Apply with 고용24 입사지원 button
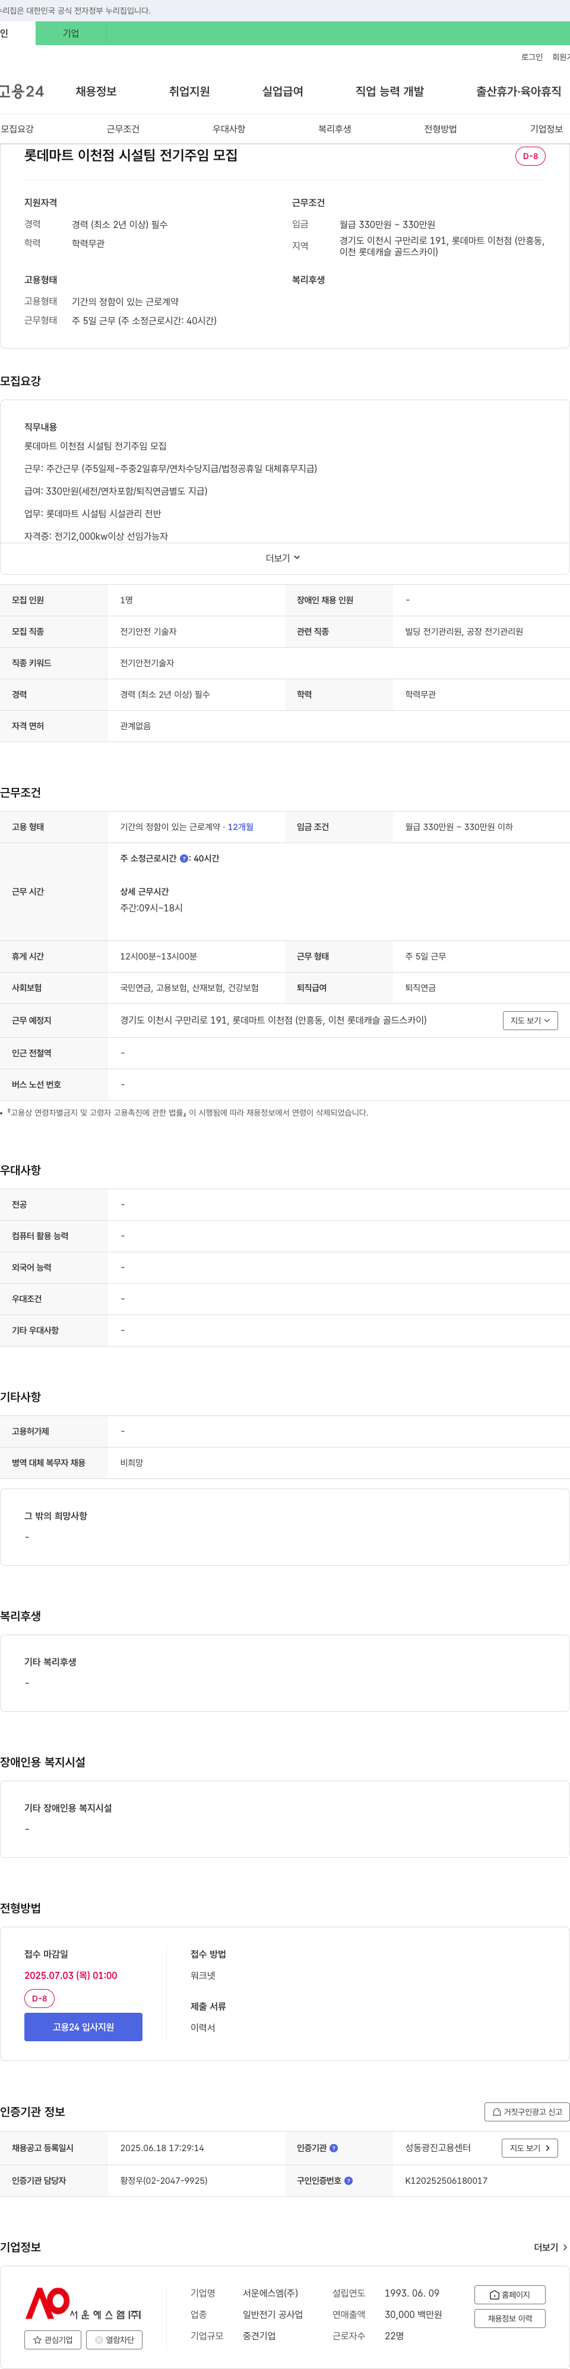The image size is (570, 2369). point(84,2027)
